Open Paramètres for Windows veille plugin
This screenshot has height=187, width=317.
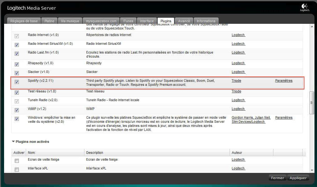coord(284,117)
